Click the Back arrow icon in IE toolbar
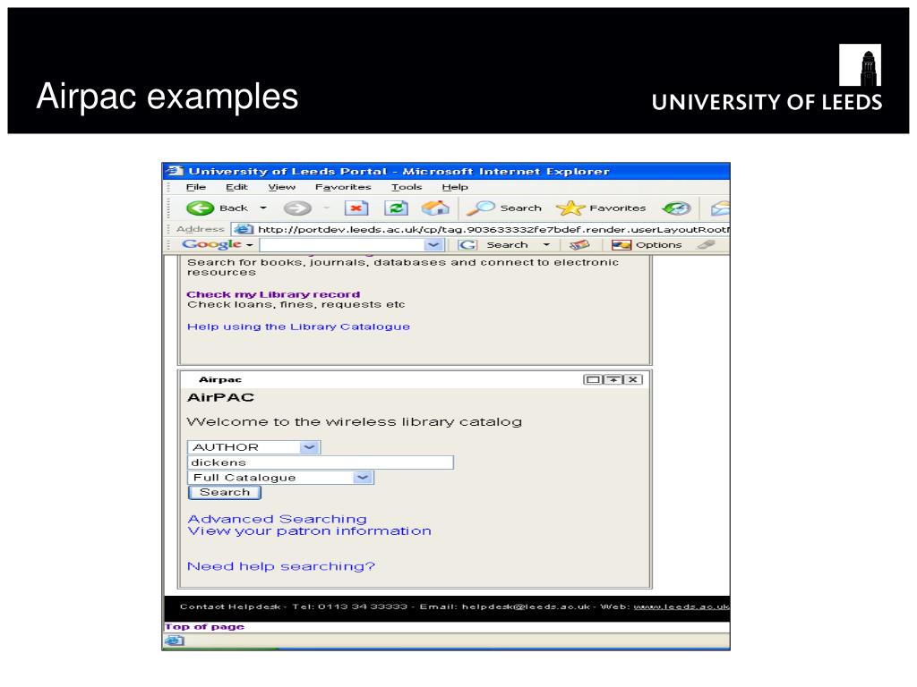Screen dimensions: 917x687 pos(200,208)
